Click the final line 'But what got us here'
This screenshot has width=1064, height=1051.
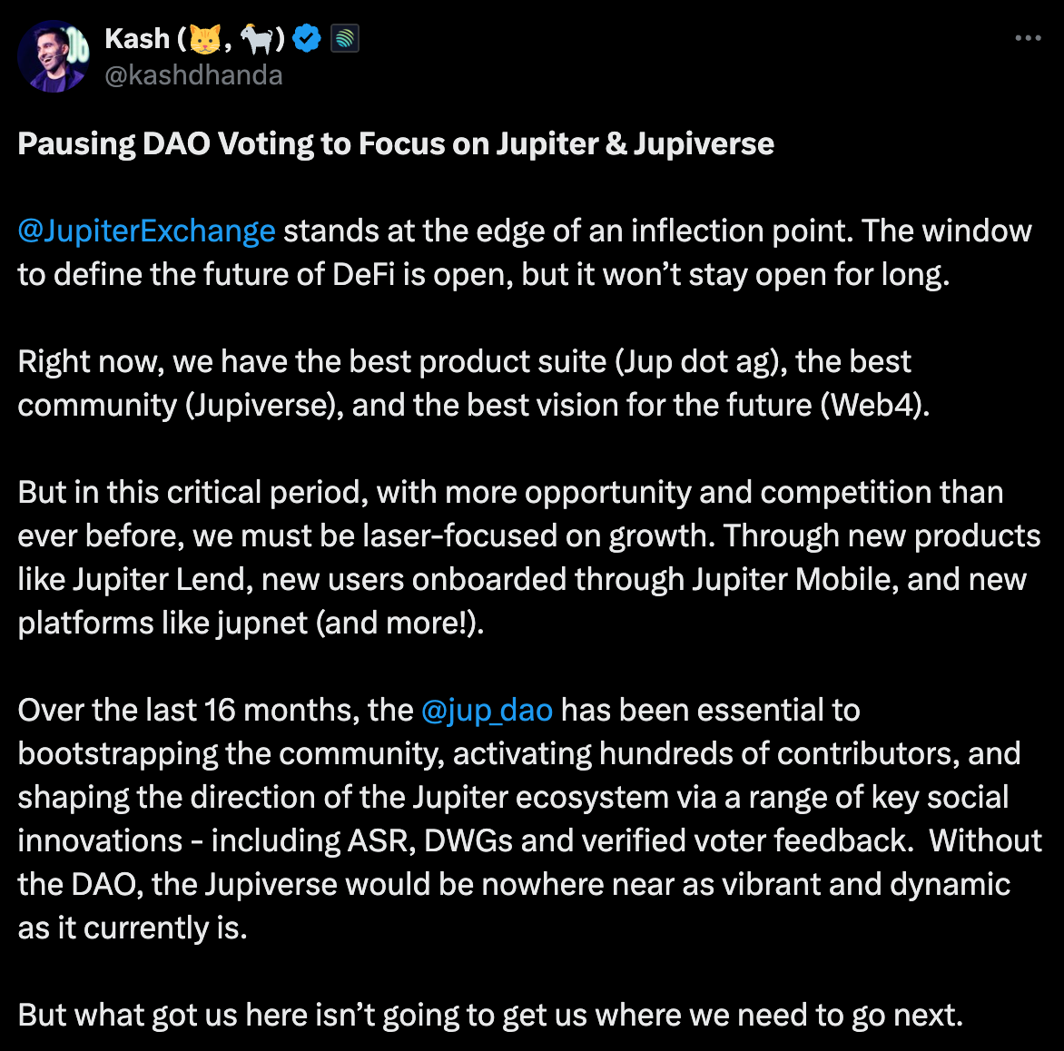[x=490, y=1015]
